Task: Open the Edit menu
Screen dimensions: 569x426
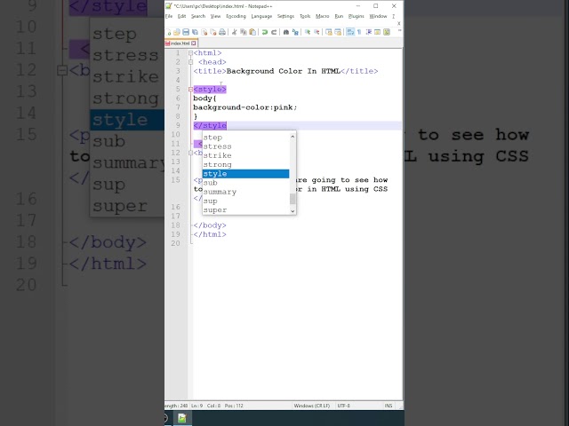Action: tap(181, 16)
